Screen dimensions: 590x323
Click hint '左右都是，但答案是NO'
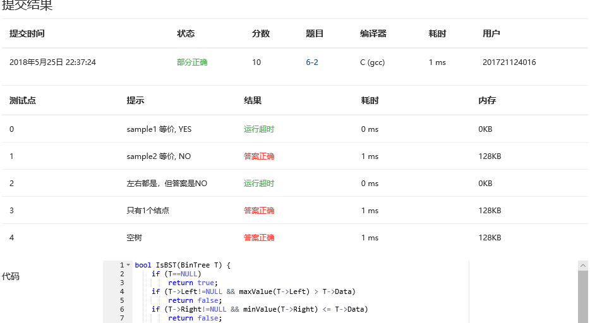pyautogui.click(x=167, y=184)
